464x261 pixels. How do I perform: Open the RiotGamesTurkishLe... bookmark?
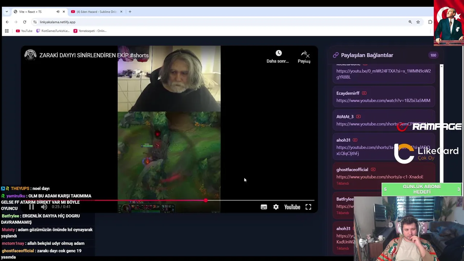click(x=53, y=31)
